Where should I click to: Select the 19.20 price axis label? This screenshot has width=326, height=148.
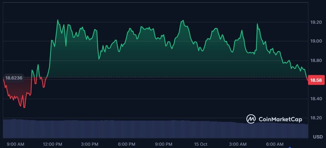pos(315,22)
